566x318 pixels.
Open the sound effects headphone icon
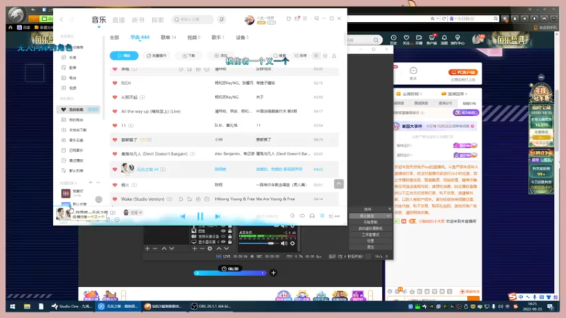pyautogui.click(x=312, y=216)
